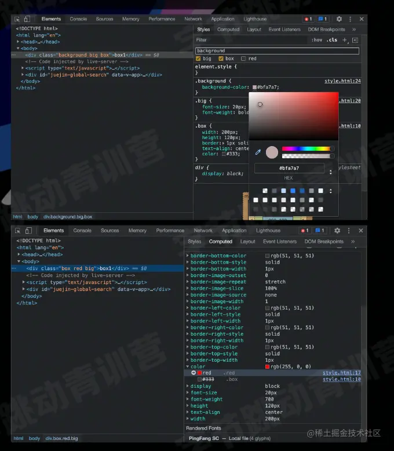
Task: Toggle .cls class editor panel
Action: coord(331,40)
